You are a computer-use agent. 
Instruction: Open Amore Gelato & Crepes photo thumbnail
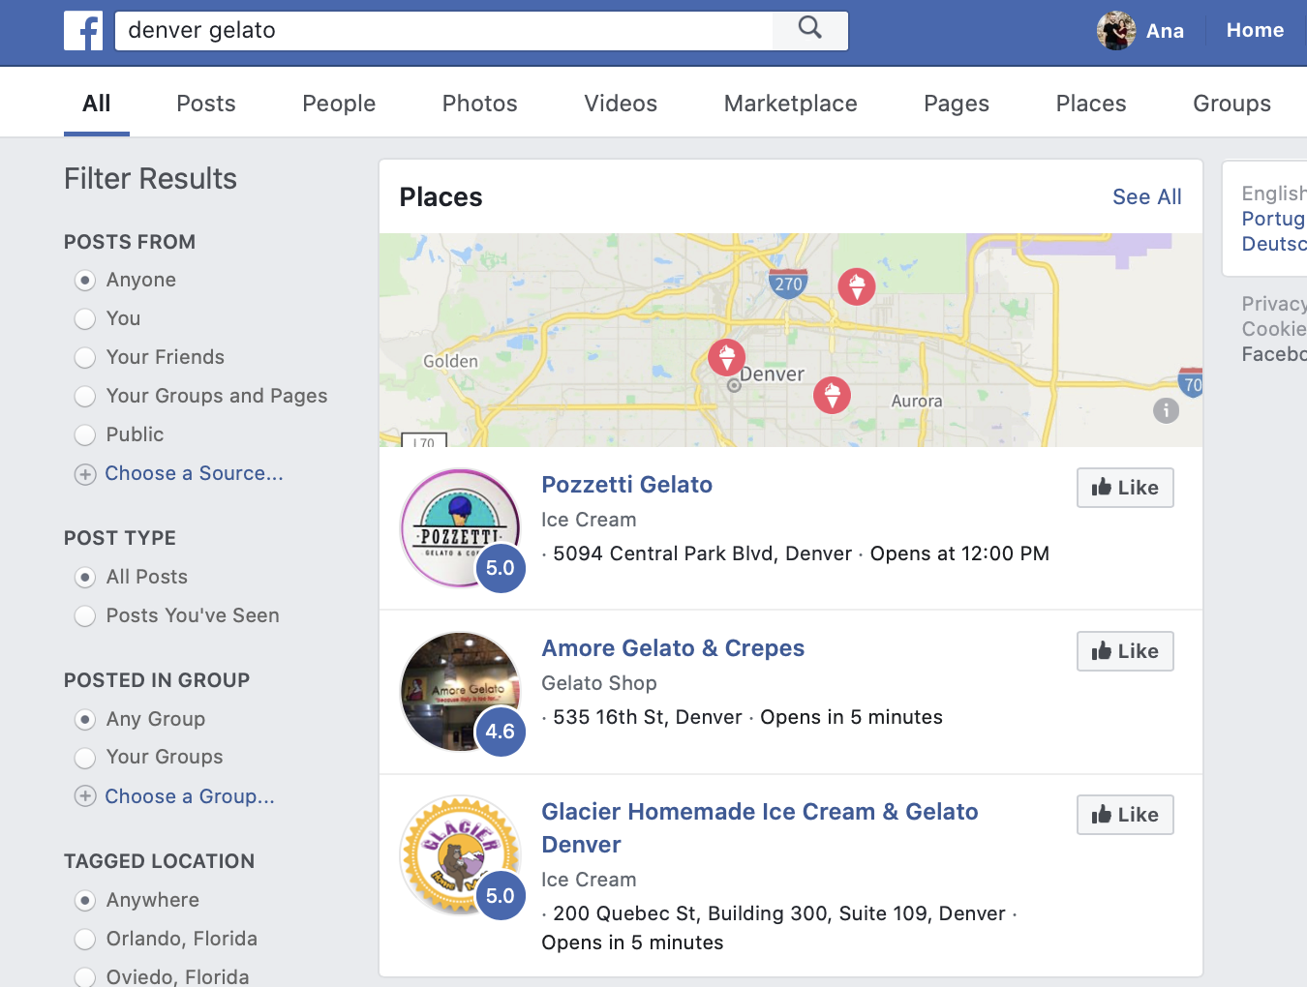pos(461,692)
